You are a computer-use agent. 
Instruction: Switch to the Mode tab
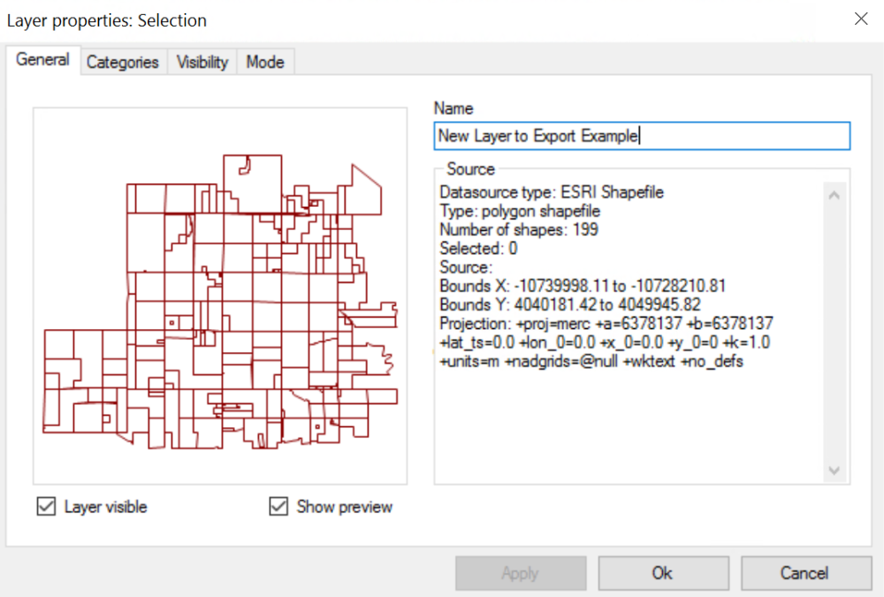point(265,62)
